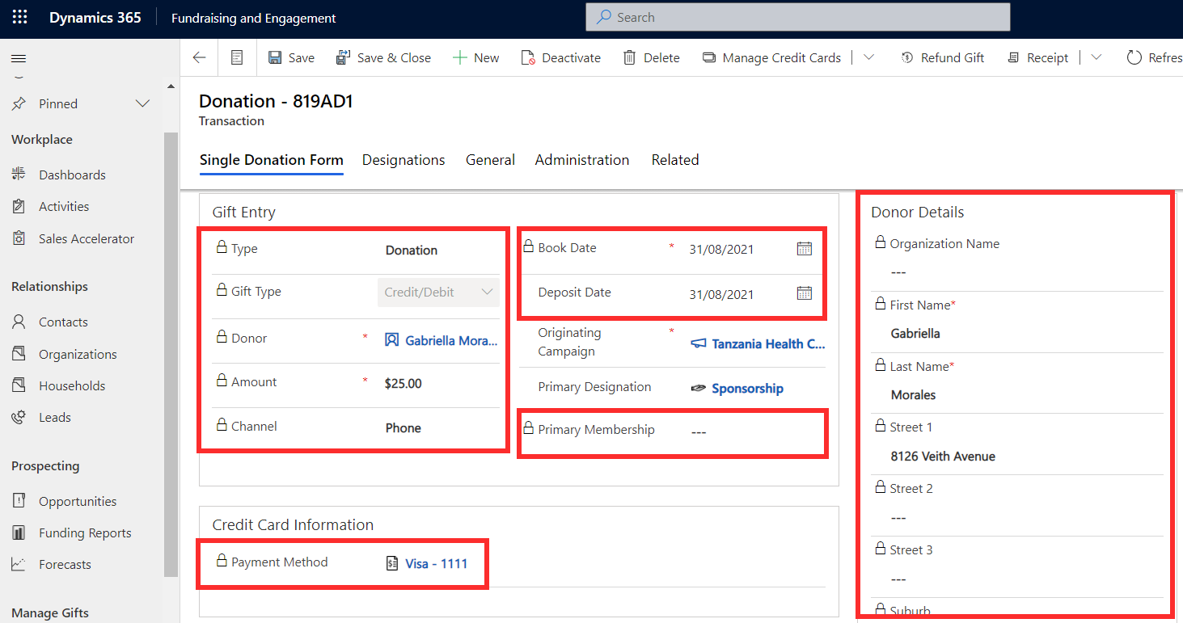Click the Dynamics 365 title
Viewport: 1183px width, 623px height.
(95, 18)
